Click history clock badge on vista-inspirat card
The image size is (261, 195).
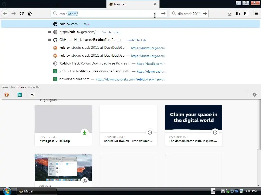click(215, 133)
